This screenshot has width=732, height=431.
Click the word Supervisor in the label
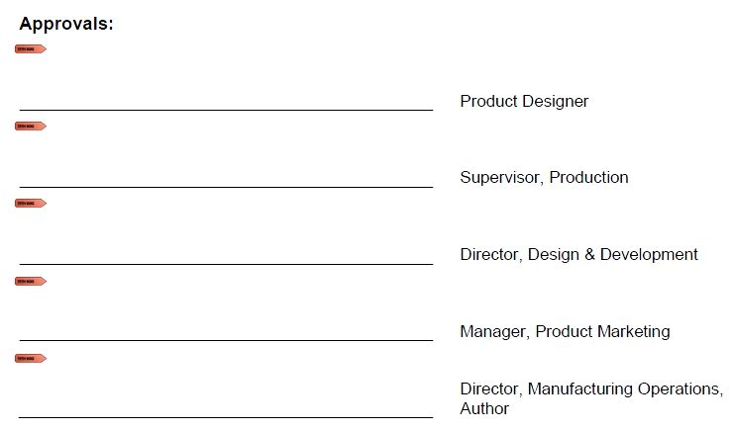pos(502,178)
